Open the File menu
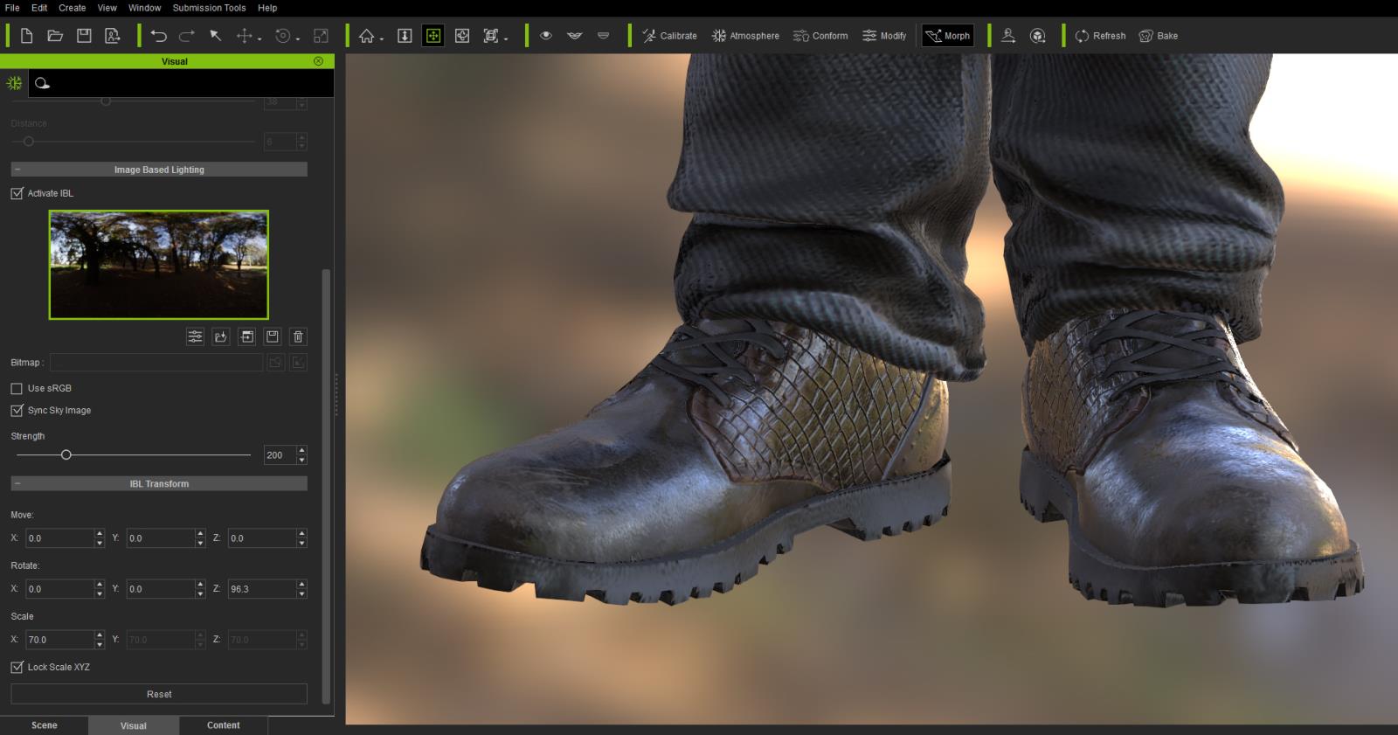 click(x=12, y=8)
